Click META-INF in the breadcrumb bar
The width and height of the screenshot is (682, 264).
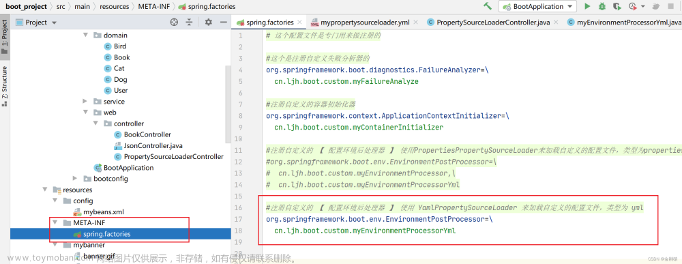(155, 7)
